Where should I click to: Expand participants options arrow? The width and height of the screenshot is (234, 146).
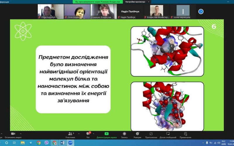[79, 134]
